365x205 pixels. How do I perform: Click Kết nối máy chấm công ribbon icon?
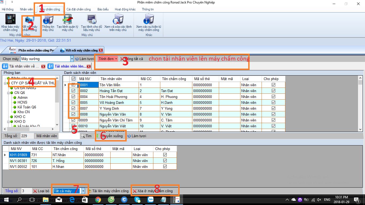pos(30,22)
